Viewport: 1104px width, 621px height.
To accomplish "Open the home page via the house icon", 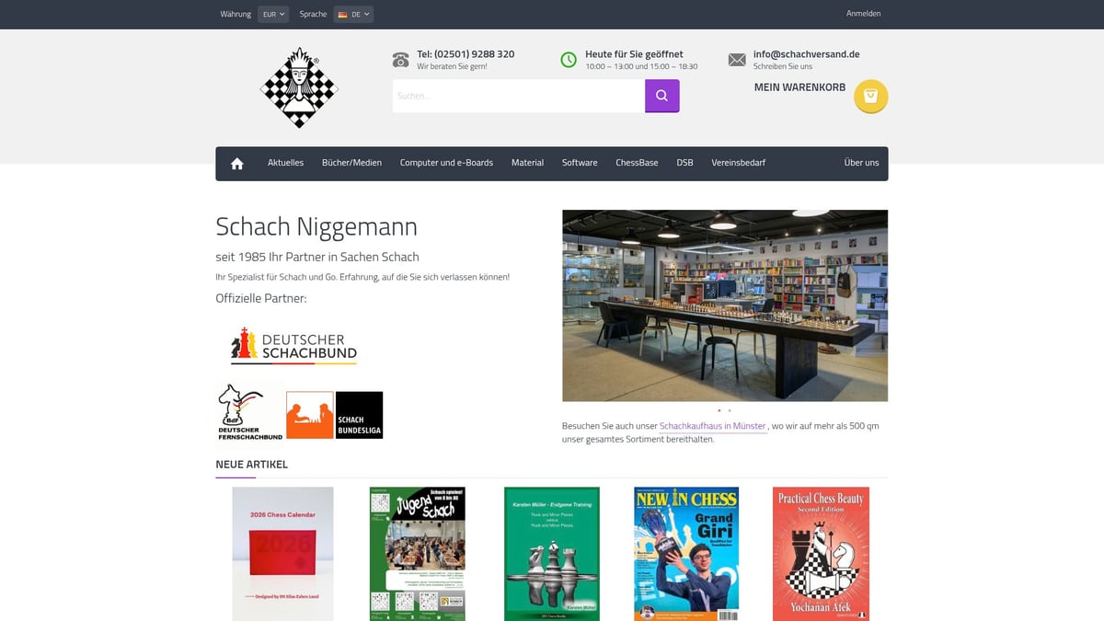I will [236, 163].
